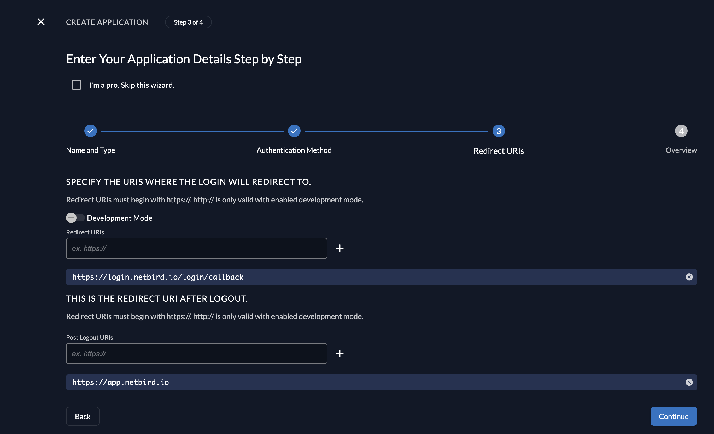Enable the Development Mode toggle
This screenshot has width=714, height=434.
point(75,218)
